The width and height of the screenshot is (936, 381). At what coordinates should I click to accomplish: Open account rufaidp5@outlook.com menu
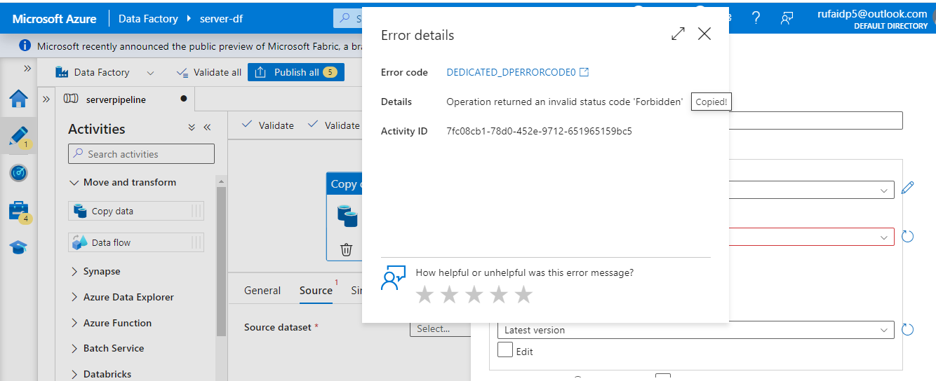coord(872,19)
